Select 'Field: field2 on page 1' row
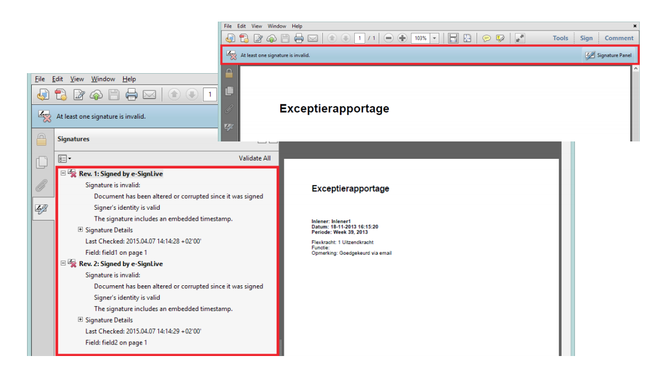The width and height of the screenshot is (659, 365). (x=116, y=343)
